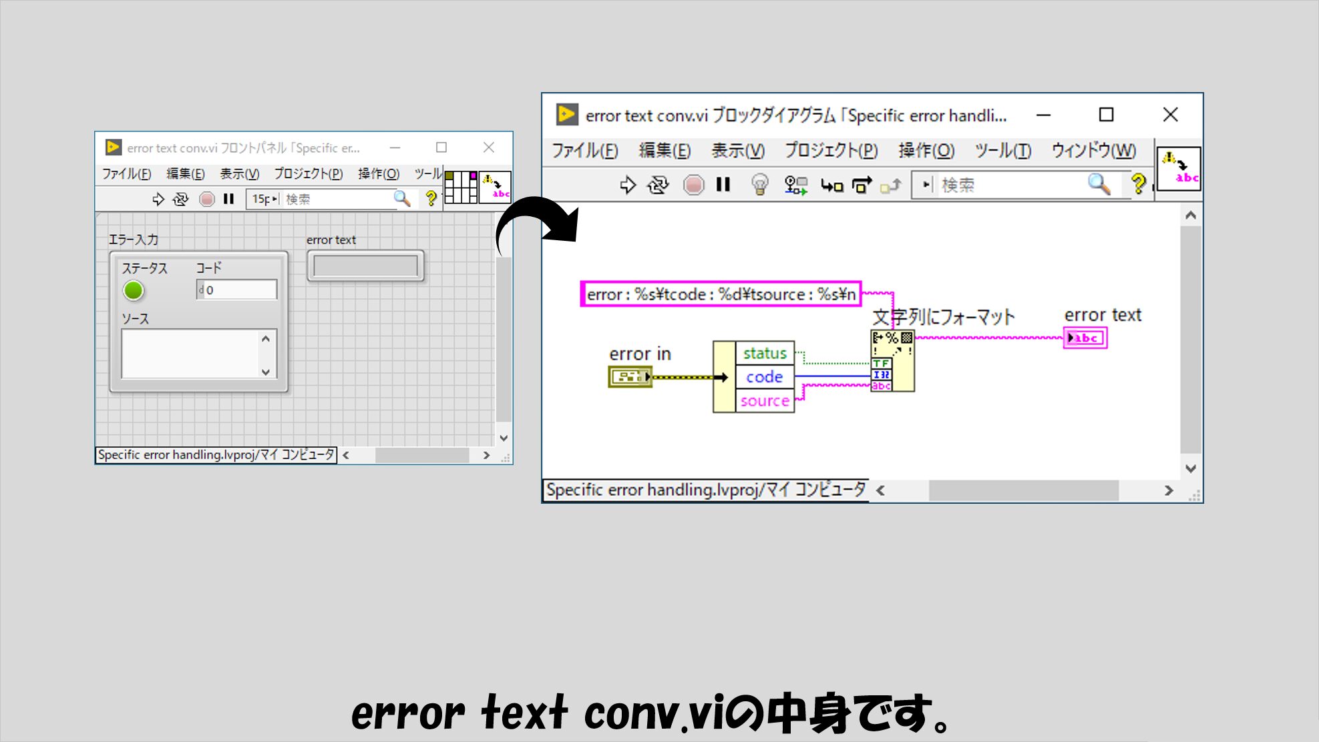Screen dimensions: 1319x742
Task: Click block diagram horizontal scrollbar thumb
Action: tap(1023, 490)
